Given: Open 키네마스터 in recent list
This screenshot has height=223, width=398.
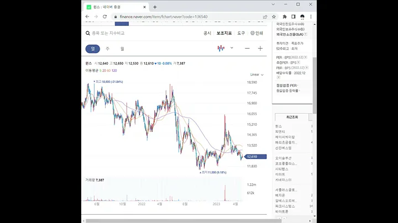Looking at the screenshot, I should tap(283, 180).
